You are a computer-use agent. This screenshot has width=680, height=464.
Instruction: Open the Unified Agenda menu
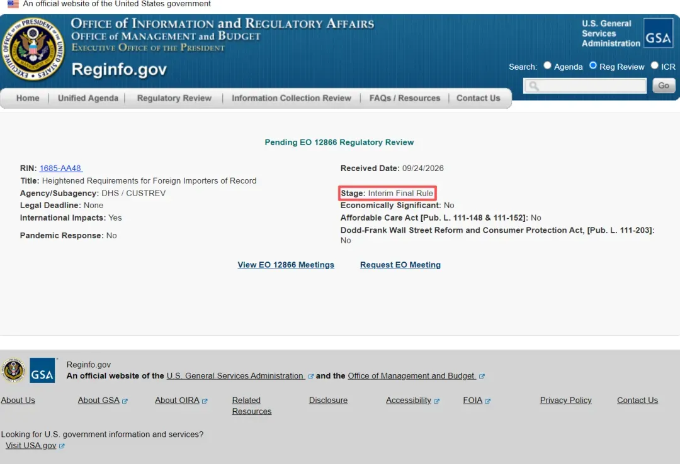pyautogui.click(x=88, y=98)
